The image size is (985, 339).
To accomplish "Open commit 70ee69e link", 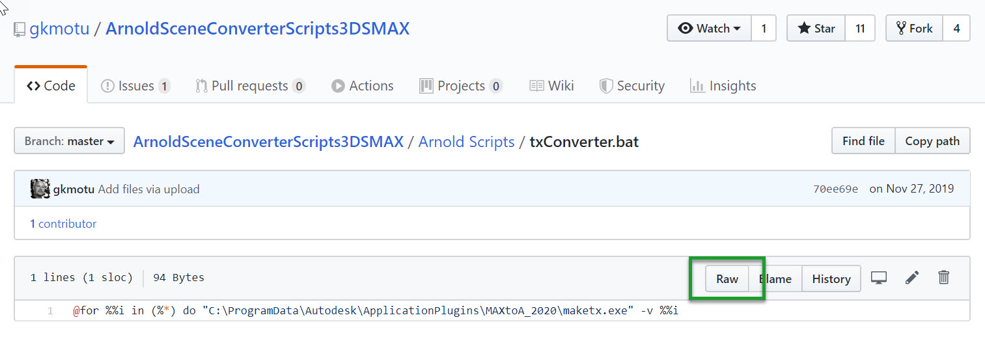I will [x=835, y=189].
